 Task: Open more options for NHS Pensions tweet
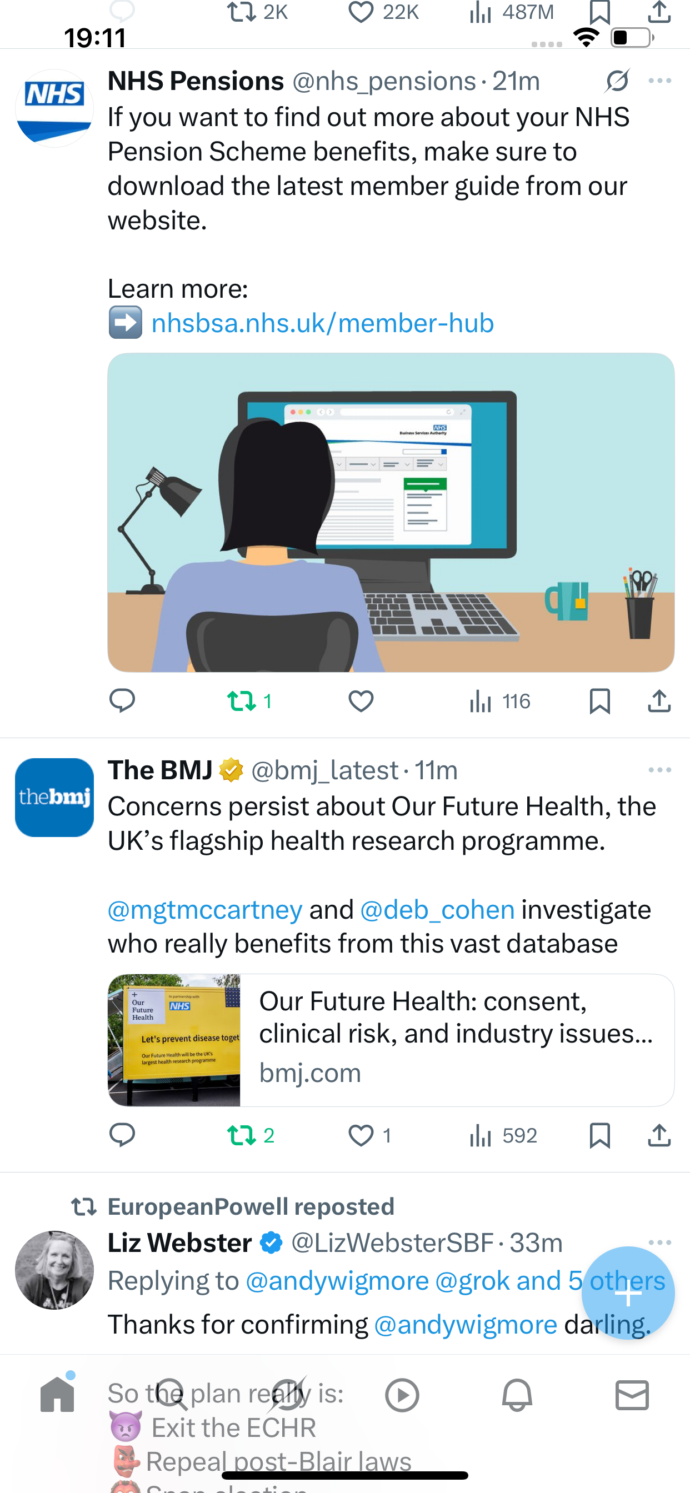659,81
